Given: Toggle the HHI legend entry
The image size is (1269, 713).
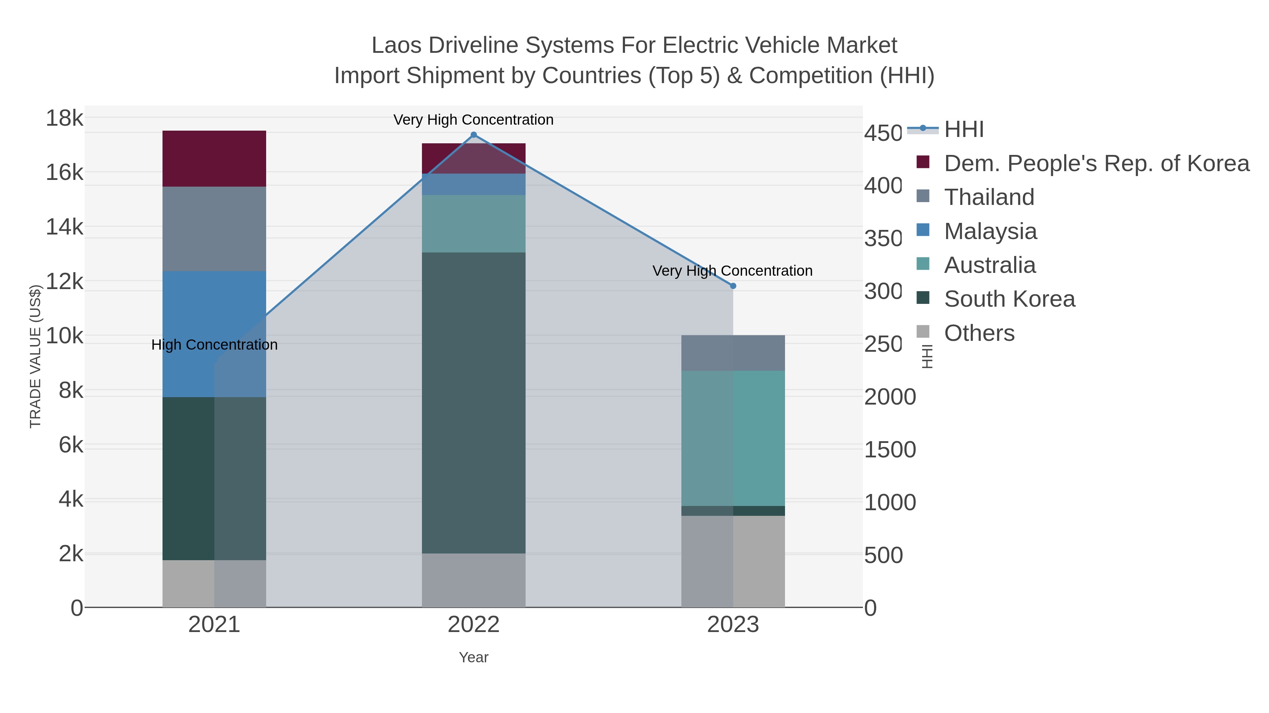Looking at the screenshot, I should click(x=945, y=130).
